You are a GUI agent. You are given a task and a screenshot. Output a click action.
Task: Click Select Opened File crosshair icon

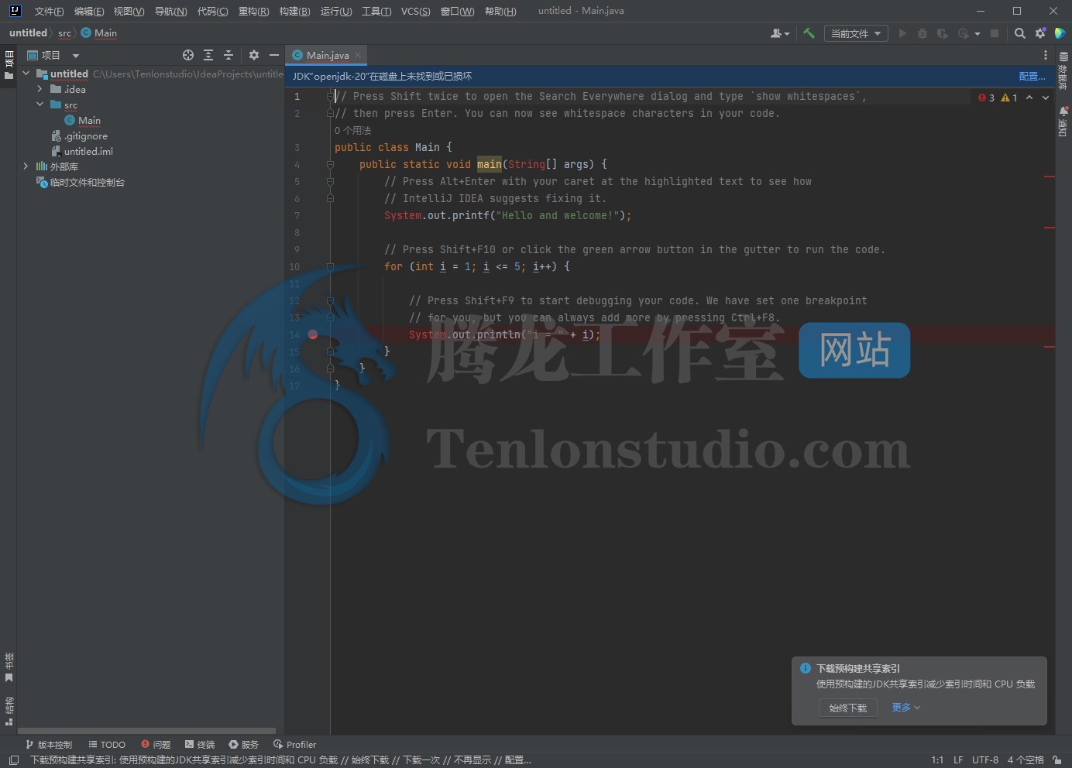pyautogui.click(x=187, y=55)
